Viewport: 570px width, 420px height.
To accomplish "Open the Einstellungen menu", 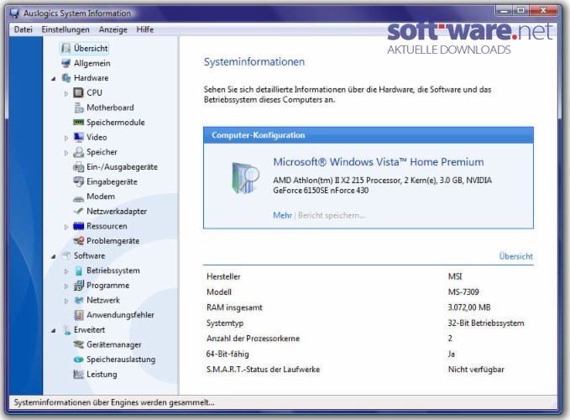I will 65,29.
